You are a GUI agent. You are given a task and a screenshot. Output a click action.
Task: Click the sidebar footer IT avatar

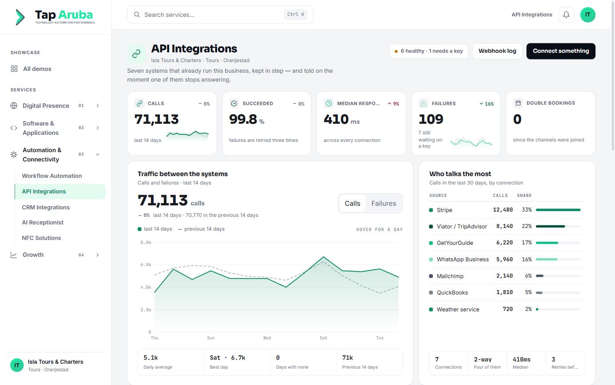tap(17, 365)
